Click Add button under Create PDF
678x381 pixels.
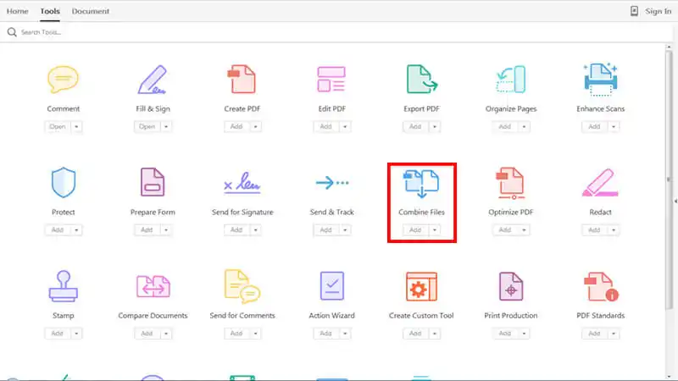pyautogui.click(x=236, y=126)
